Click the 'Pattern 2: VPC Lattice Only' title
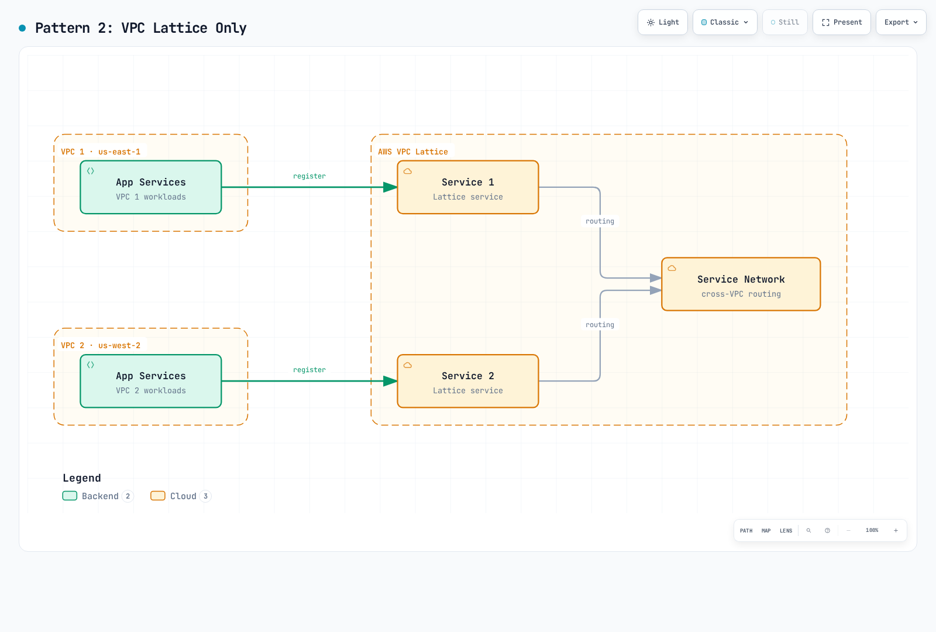This screenshot has height=632, width=936. [x=141, y=28]
